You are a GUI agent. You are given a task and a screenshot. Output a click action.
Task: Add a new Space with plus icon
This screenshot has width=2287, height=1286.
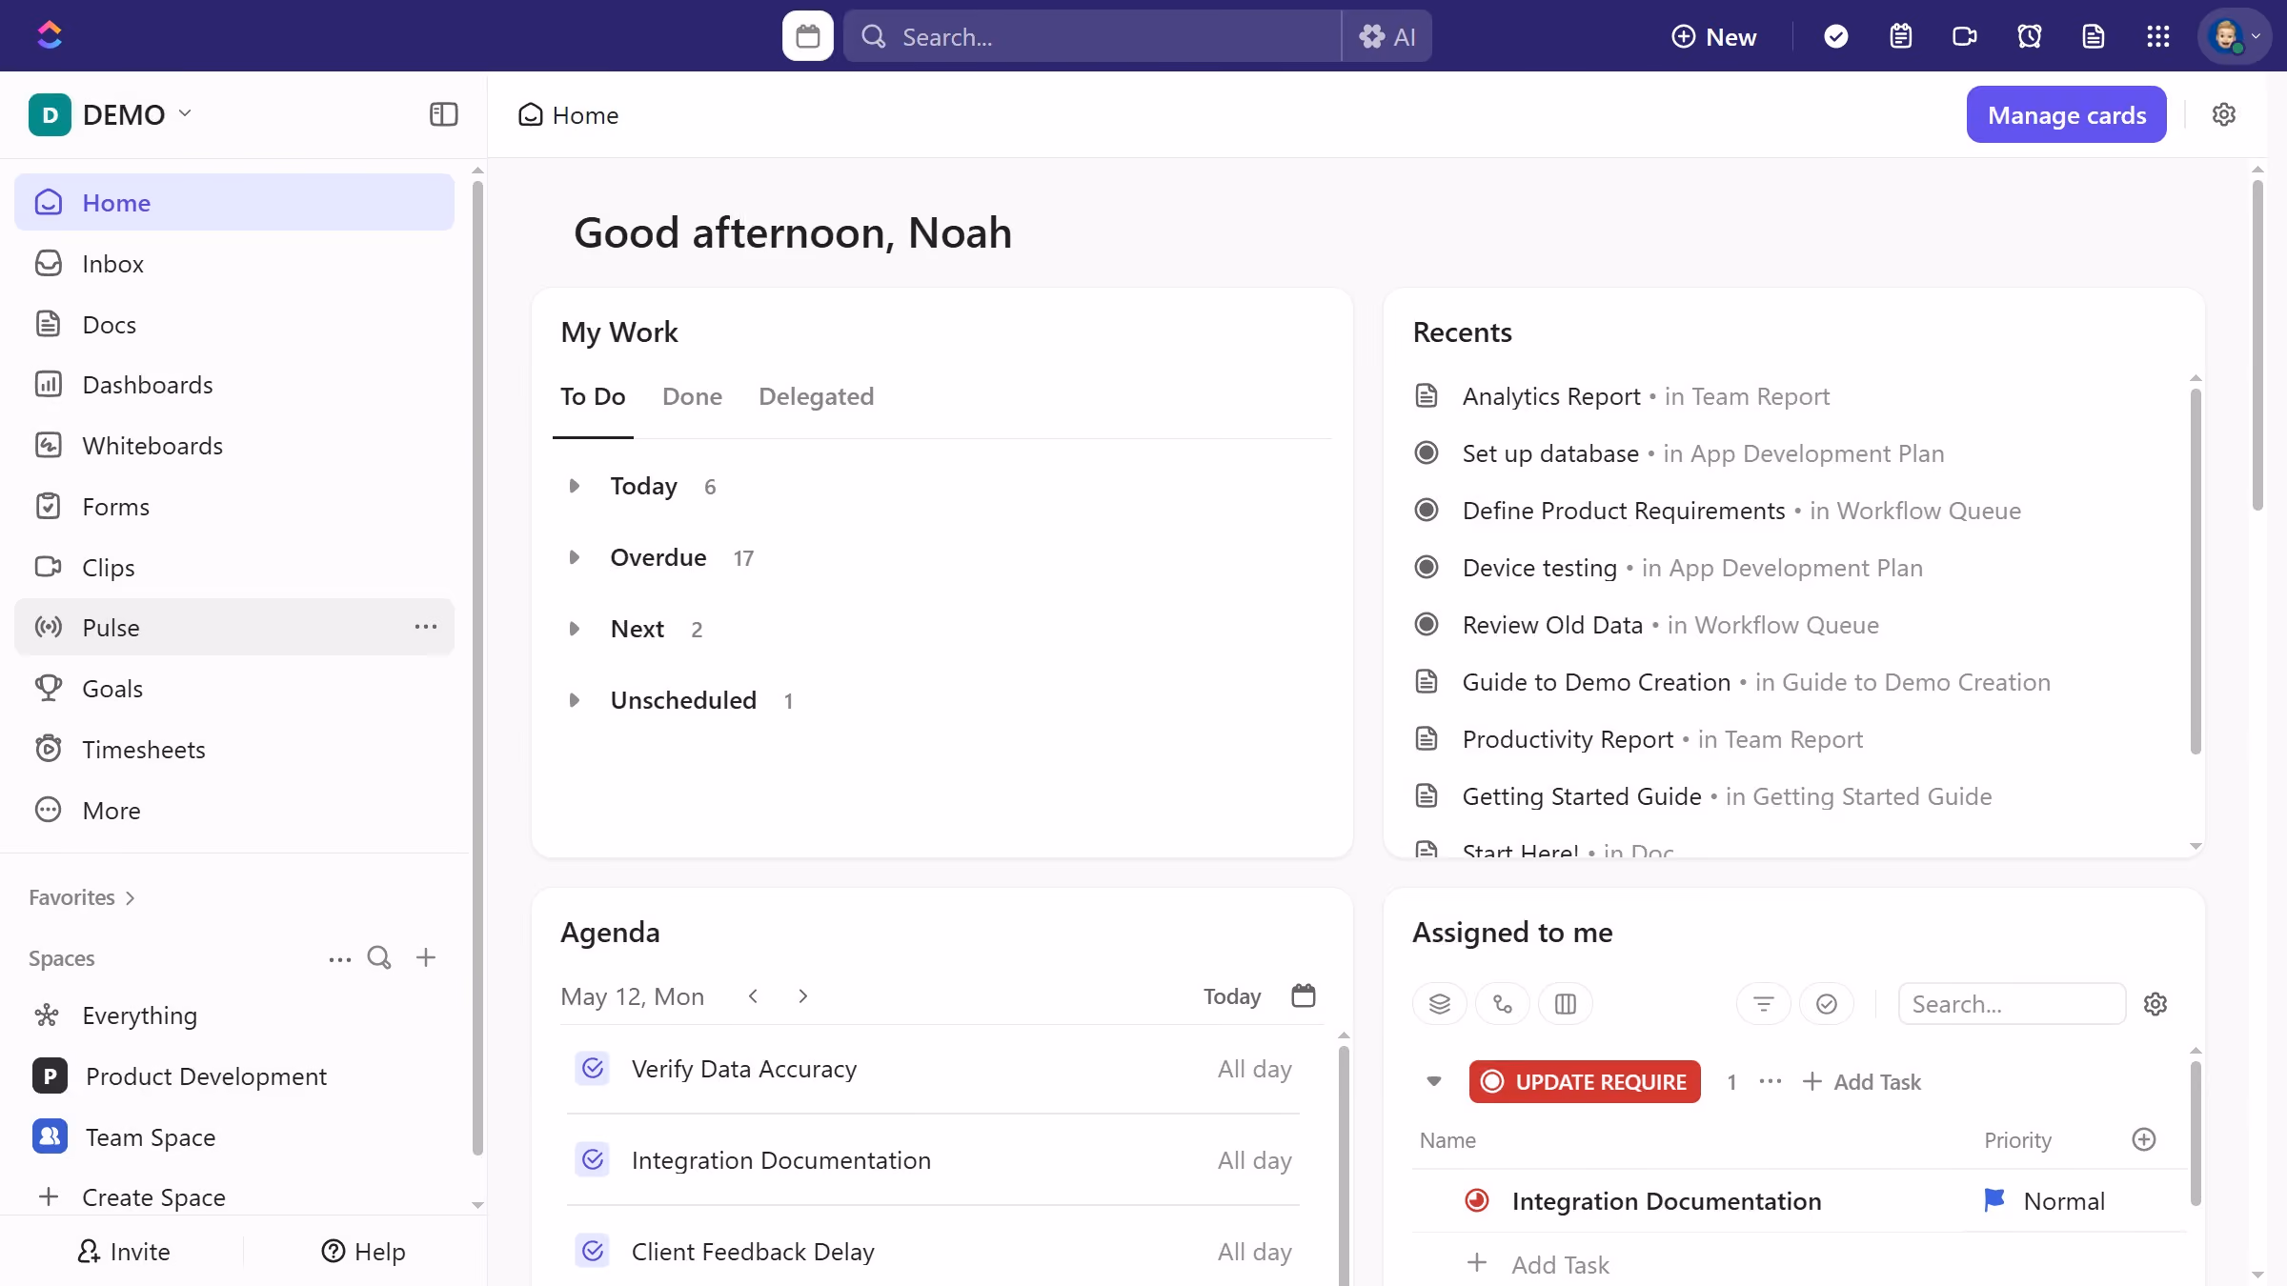[x=426, y=957]
